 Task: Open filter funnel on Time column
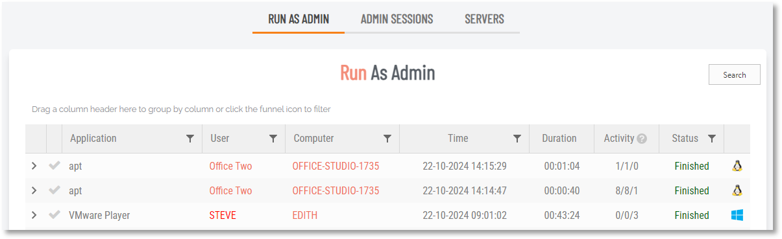[x=517, y=139]
